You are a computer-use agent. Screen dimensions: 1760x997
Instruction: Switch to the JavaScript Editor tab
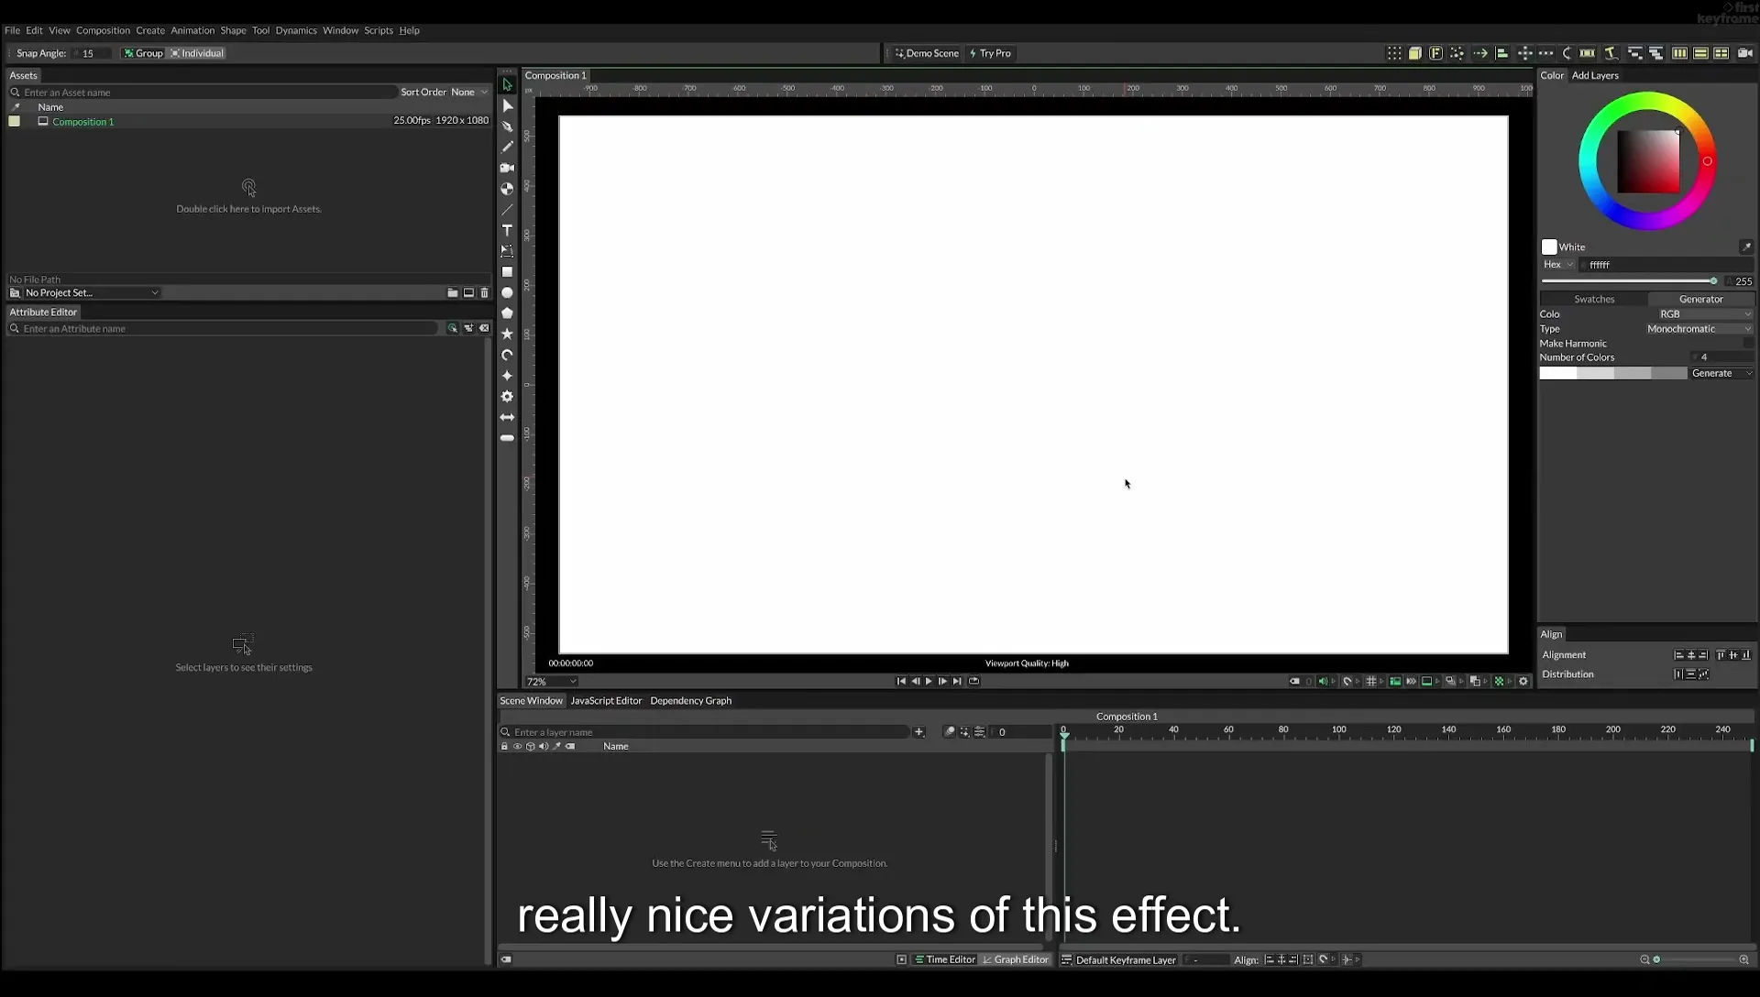coord(606,701)
